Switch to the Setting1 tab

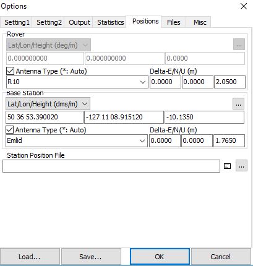[x=17, y=22]
